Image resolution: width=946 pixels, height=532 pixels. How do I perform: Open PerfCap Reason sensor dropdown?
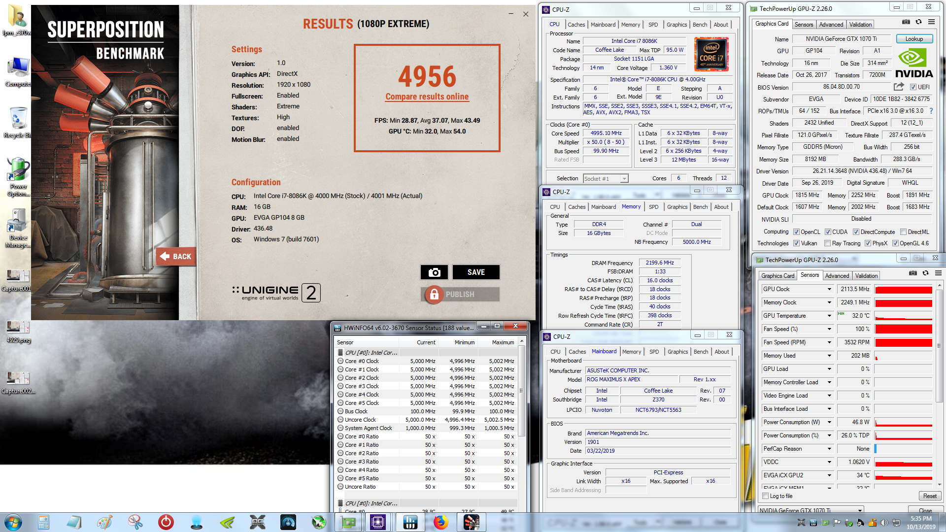829,449
